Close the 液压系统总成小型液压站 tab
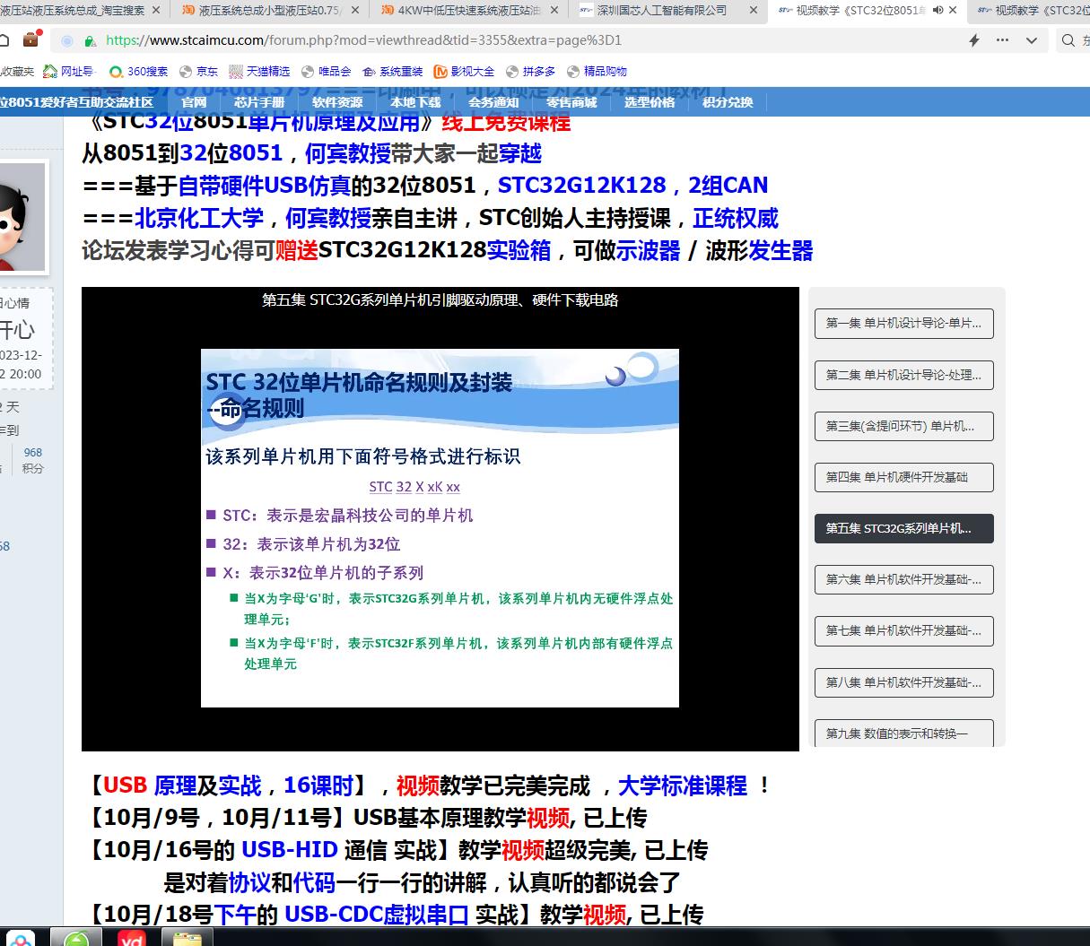The width and height of the screenshot is (1090, 946). (x=354, y=10)
